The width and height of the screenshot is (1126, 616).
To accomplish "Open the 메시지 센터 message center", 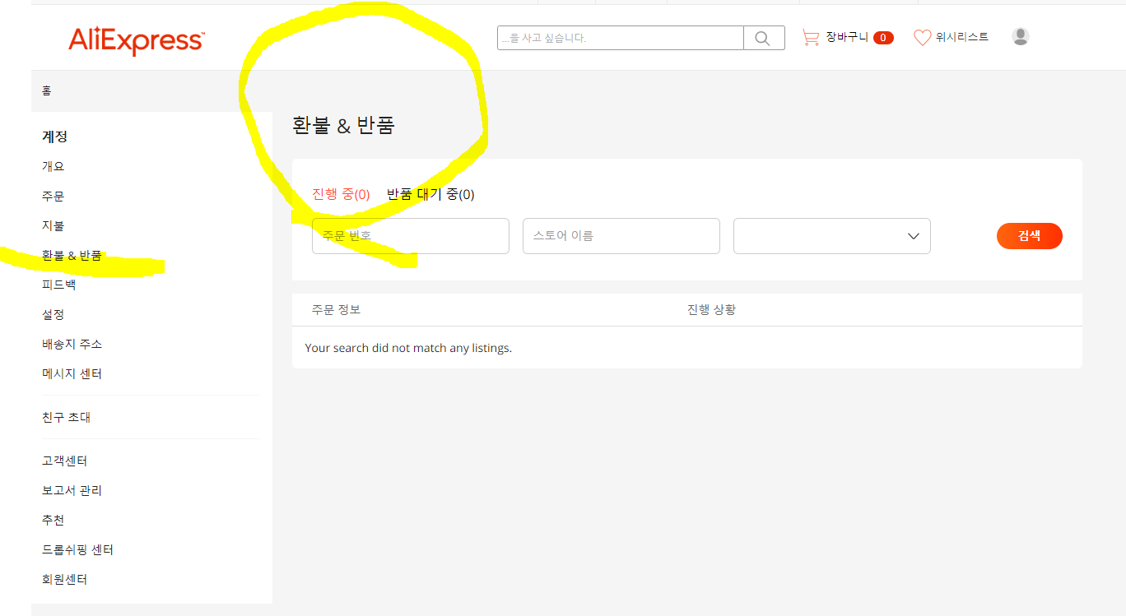I will pos(72,373).
